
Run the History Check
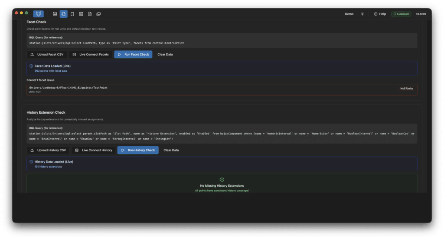click(138, 150)
